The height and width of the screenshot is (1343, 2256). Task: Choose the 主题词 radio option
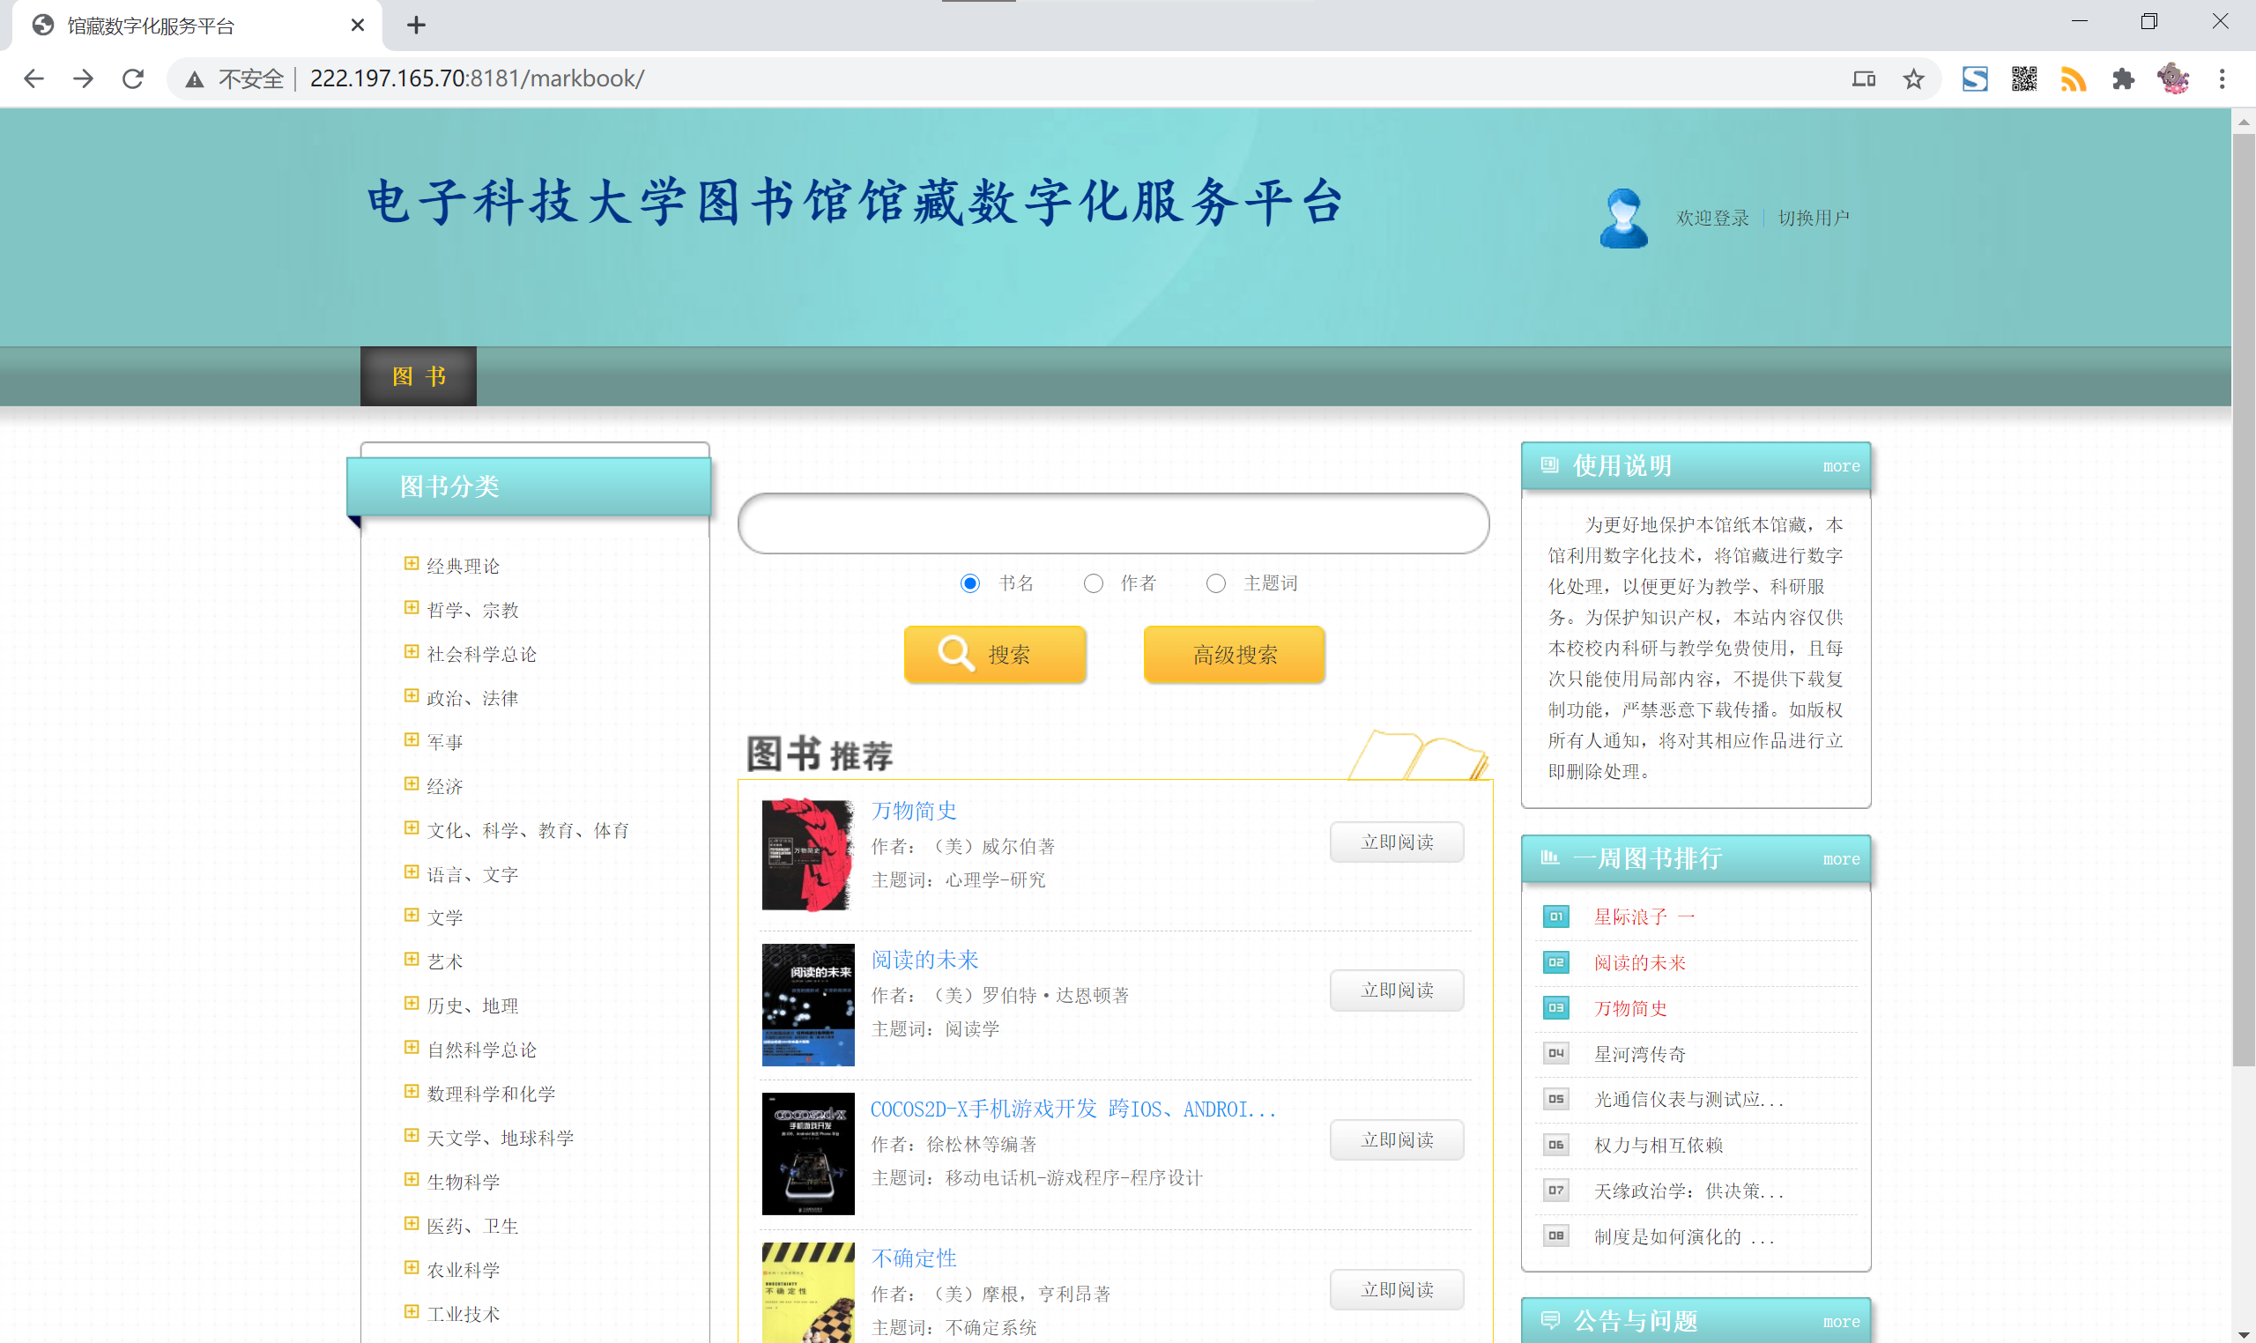coord(1215,583)
